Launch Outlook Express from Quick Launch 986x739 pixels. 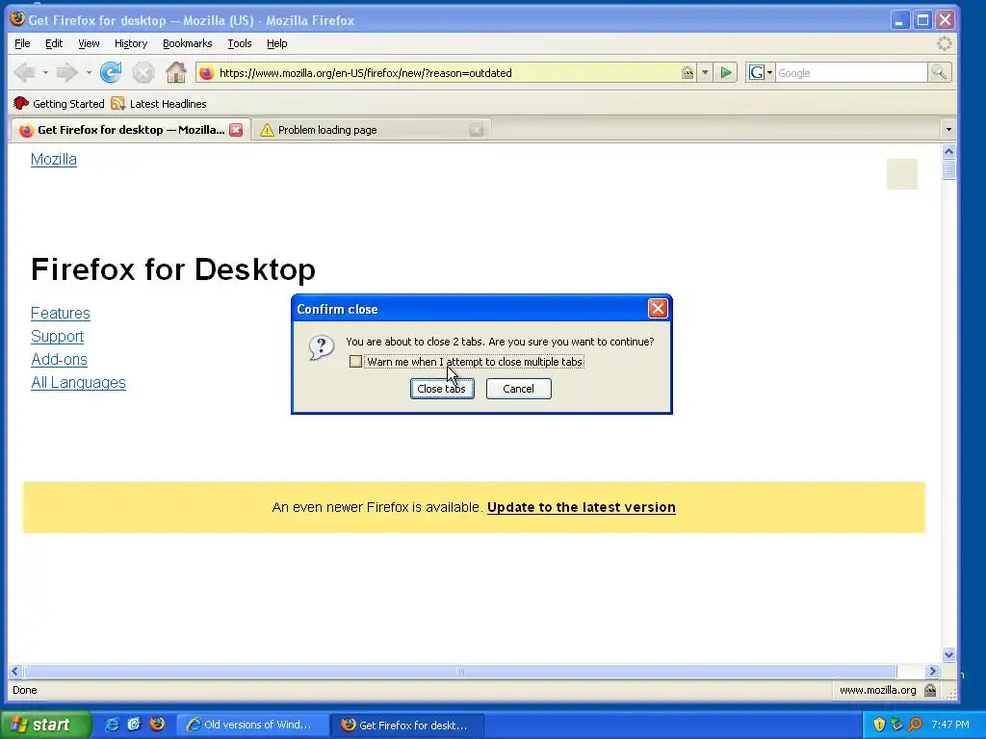[x=134, y=725]
